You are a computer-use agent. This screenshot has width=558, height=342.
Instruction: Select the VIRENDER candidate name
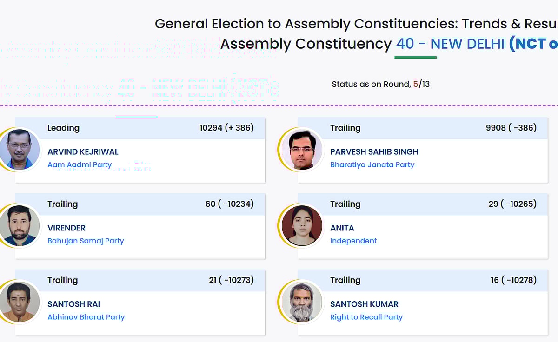[66, 228]
